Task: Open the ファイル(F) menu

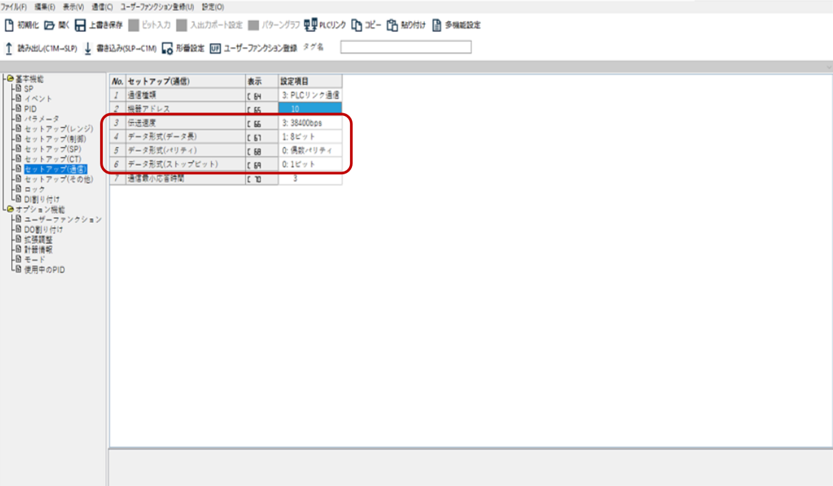Action: click(14, 6)
